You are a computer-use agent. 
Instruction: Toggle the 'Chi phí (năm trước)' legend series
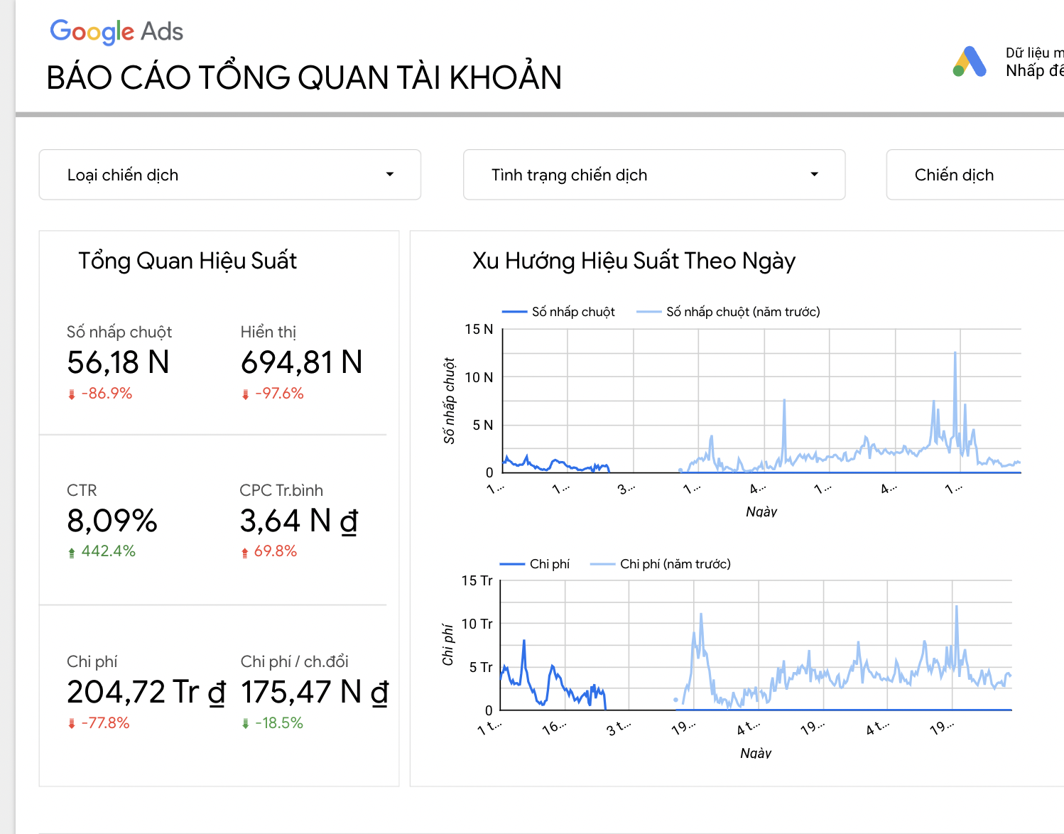point(676,563)
